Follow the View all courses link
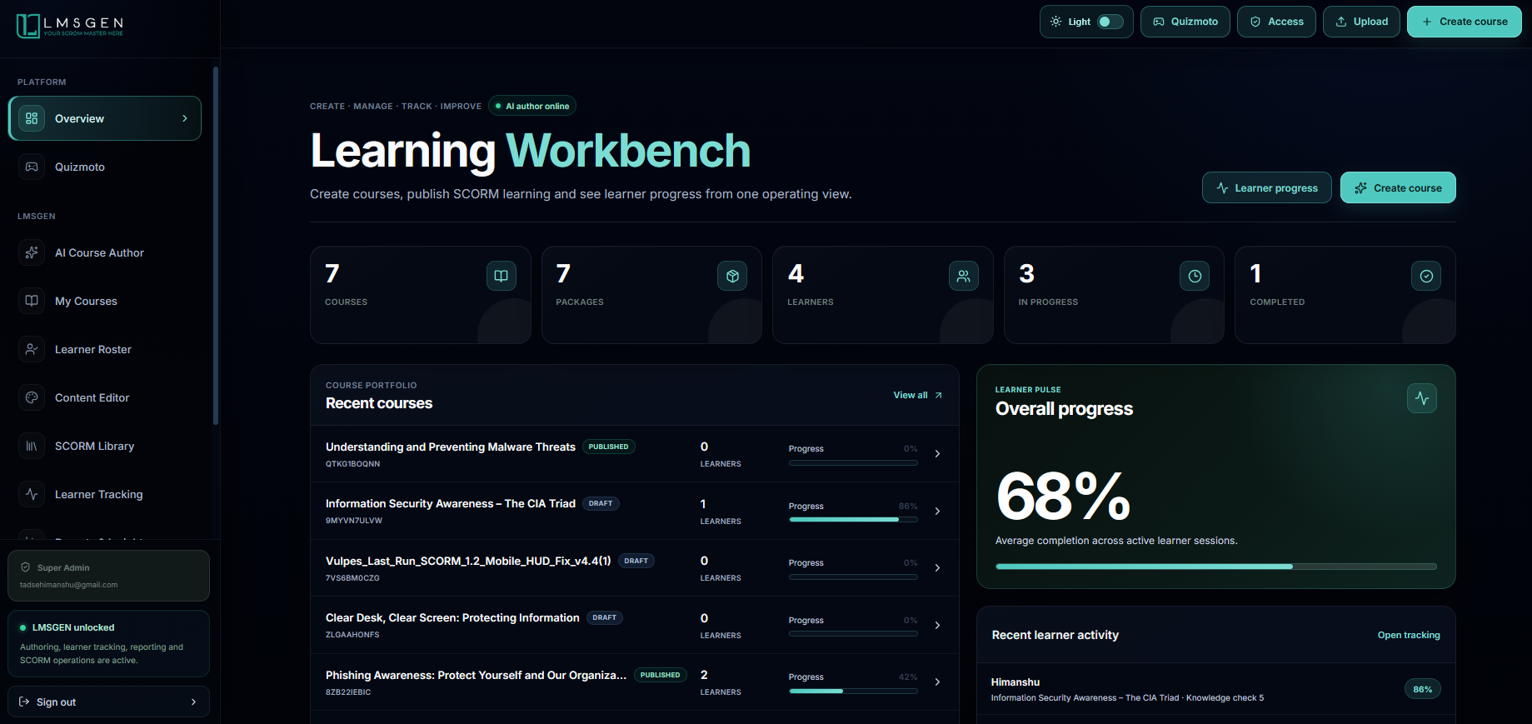Image resolution: width=1532 pixels, height=724 pixels. (918, 395)
